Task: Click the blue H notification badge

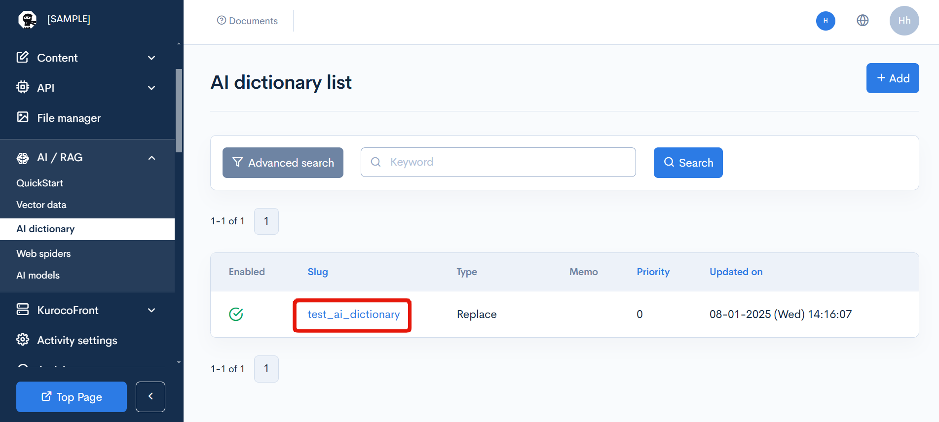Action: coord(826,21)
